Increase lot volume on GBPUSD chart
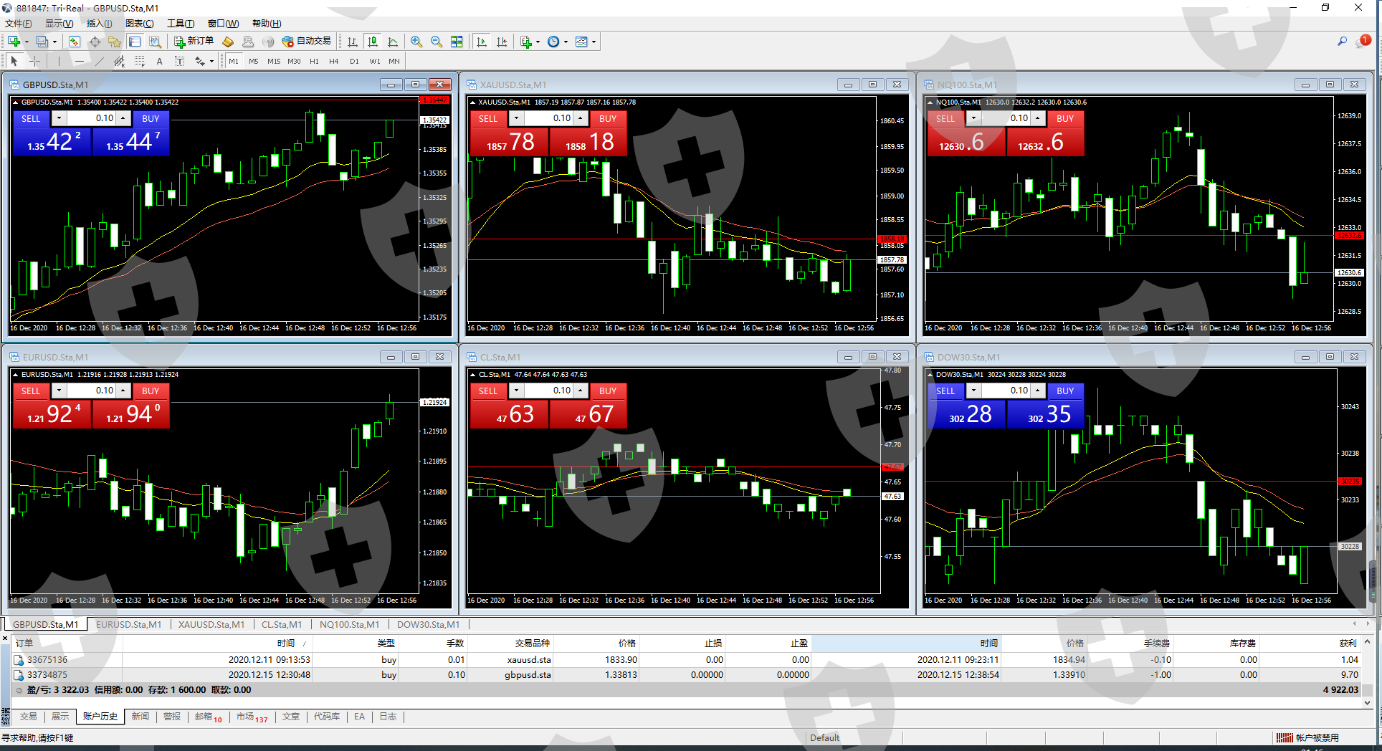The width and height of the screenshot is (1382, 751). click(123, 118)
